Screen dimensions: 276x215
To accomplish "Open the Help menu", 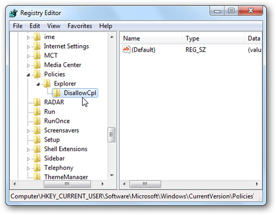I will (x=105, y=26).
